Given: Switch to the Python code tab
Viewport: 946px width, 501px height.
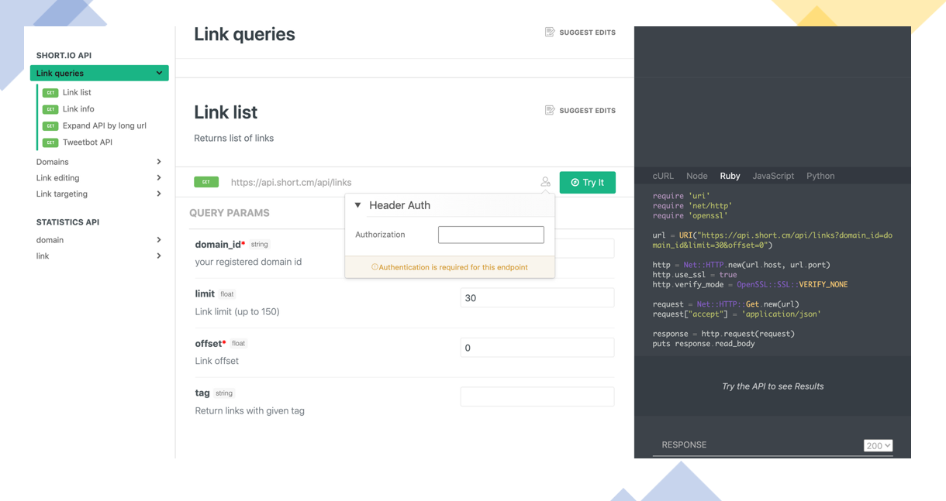Looking at the screenshot, I should [820, 176].
